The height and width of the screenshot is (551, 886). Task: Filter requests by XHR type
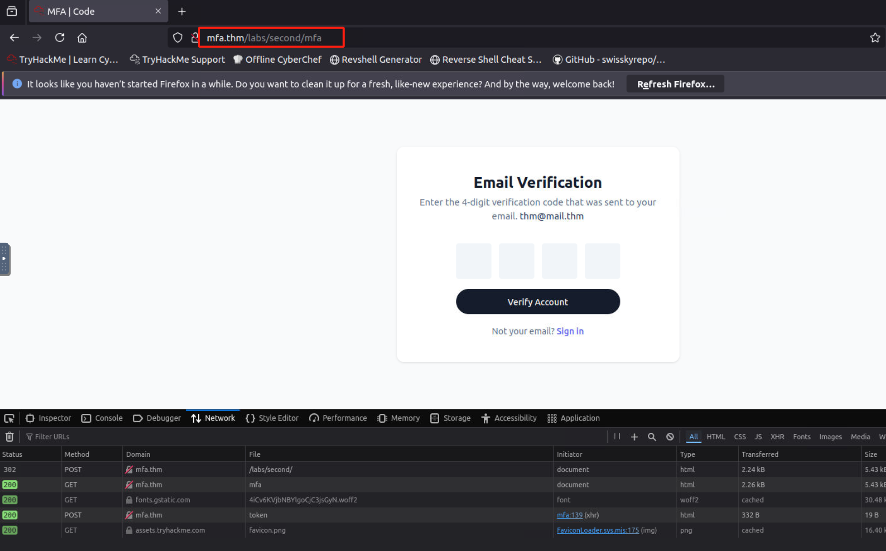[777, 437]
